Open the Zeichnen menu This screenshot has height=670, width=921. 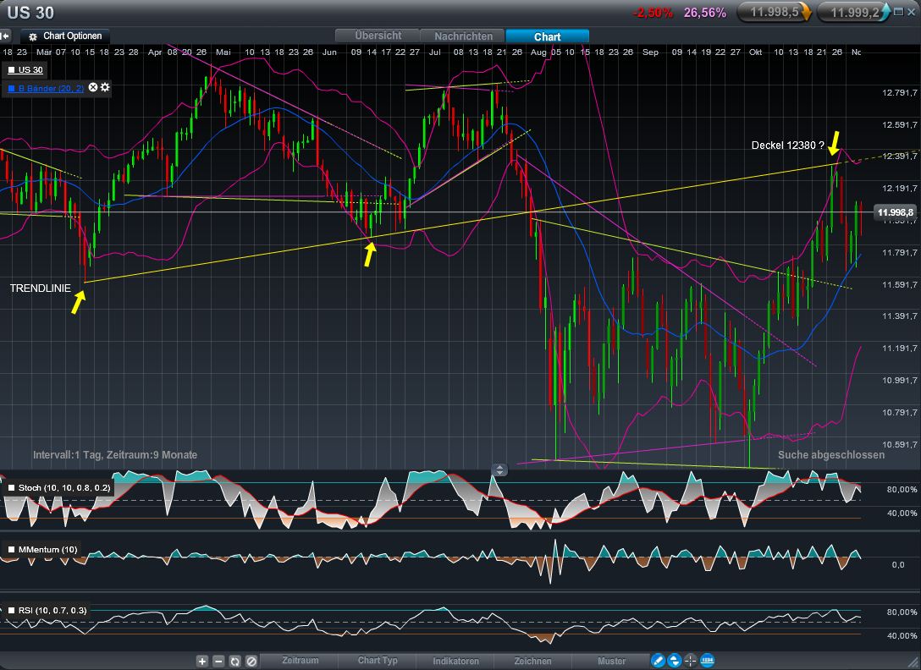(532, 662)
